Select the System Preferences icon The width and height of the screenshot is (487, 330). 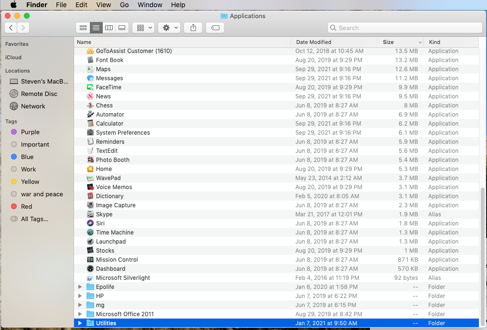[x=90, y=133]
